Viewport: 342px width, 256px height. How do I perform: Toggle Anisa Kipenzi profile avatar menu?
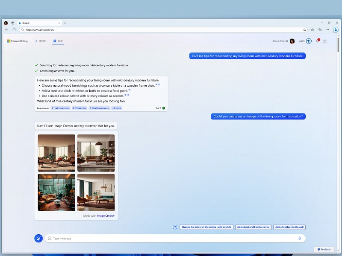pyautogui.click(x=292, y=41)
